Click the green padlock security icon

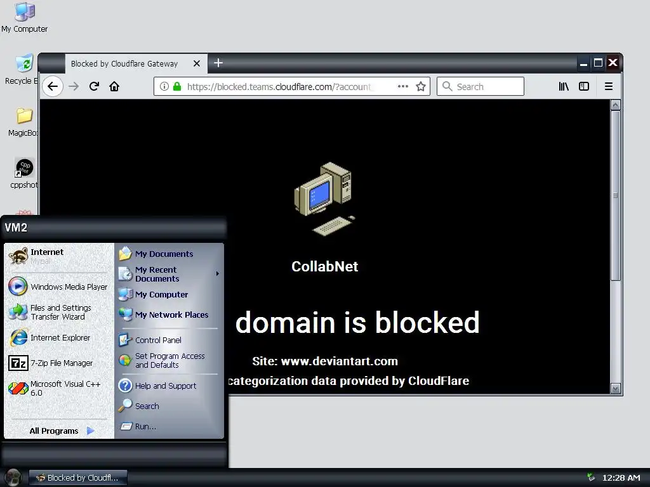click(177, 86)
